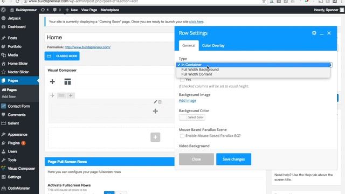Open the pending updates indicator

coord(45,10)
